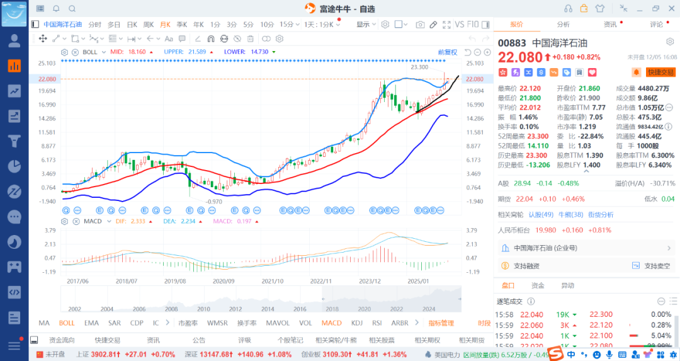Expand the 中国海洋石油 (企业号) row

click(586, 248)
